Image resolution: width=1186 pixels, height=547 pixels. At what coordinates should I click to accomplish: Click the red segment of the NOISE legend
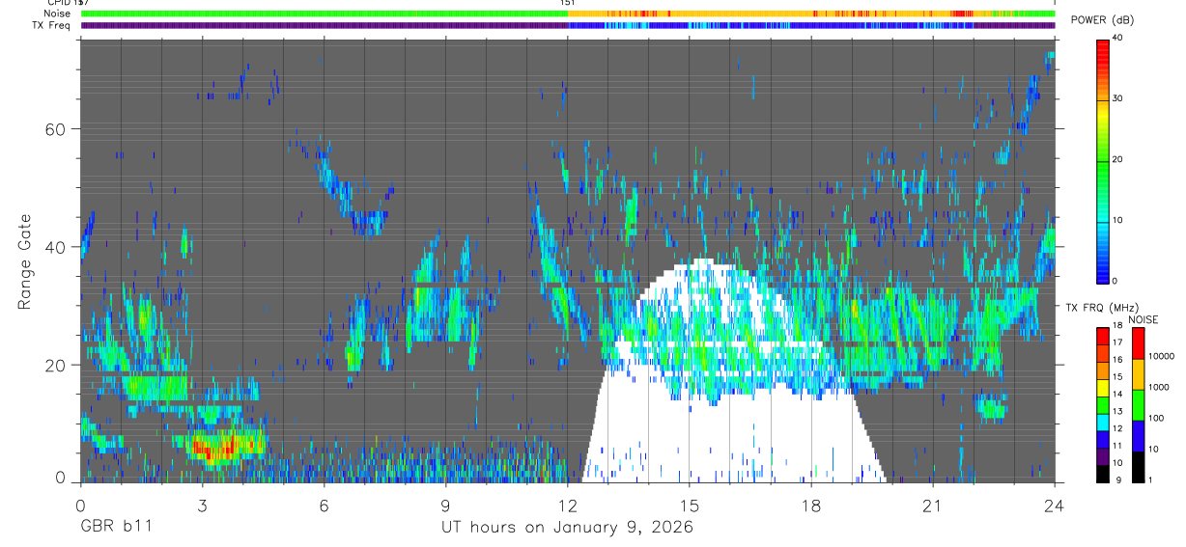tap(1137, 343)
